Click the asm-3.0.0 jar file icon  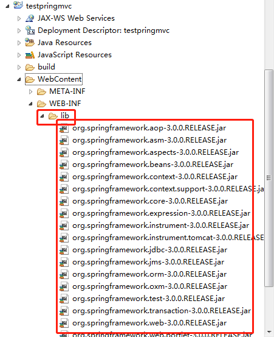pos(64,141)
